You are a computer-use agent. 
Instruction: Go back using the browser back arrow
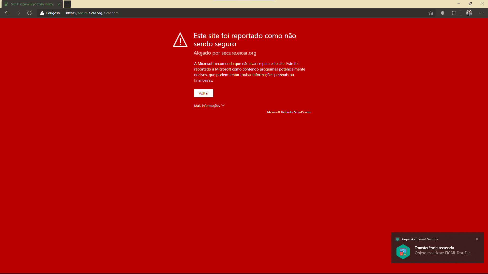click(x=7, y=13)
